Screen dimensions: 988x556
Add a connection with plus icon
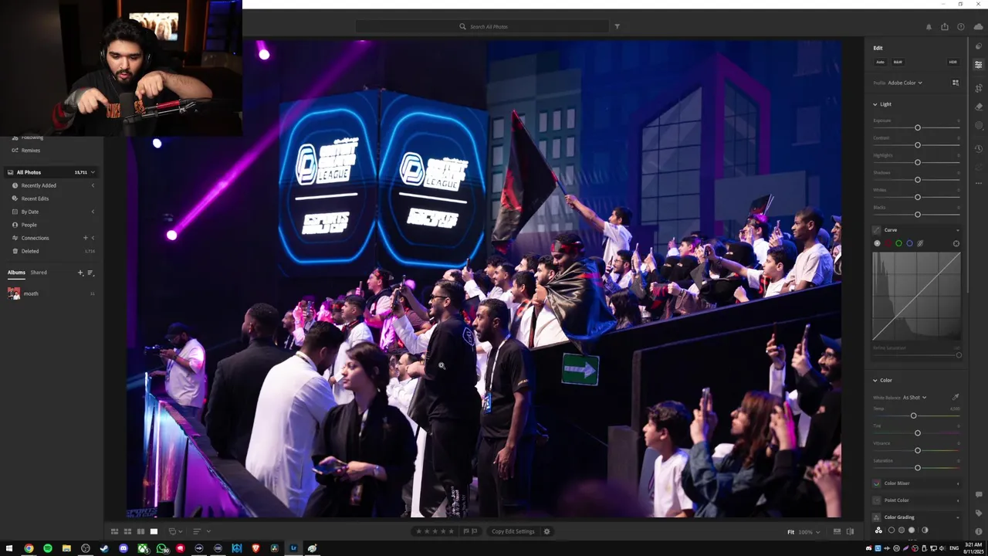pos(86,238)
